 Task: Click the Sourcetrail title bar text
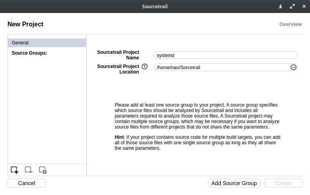(x=155, y=6)
